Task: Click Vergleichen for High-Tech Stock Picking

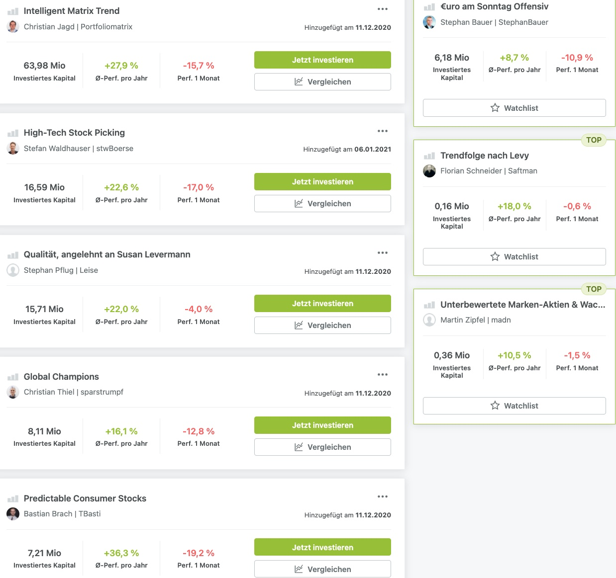Action: 322,203
